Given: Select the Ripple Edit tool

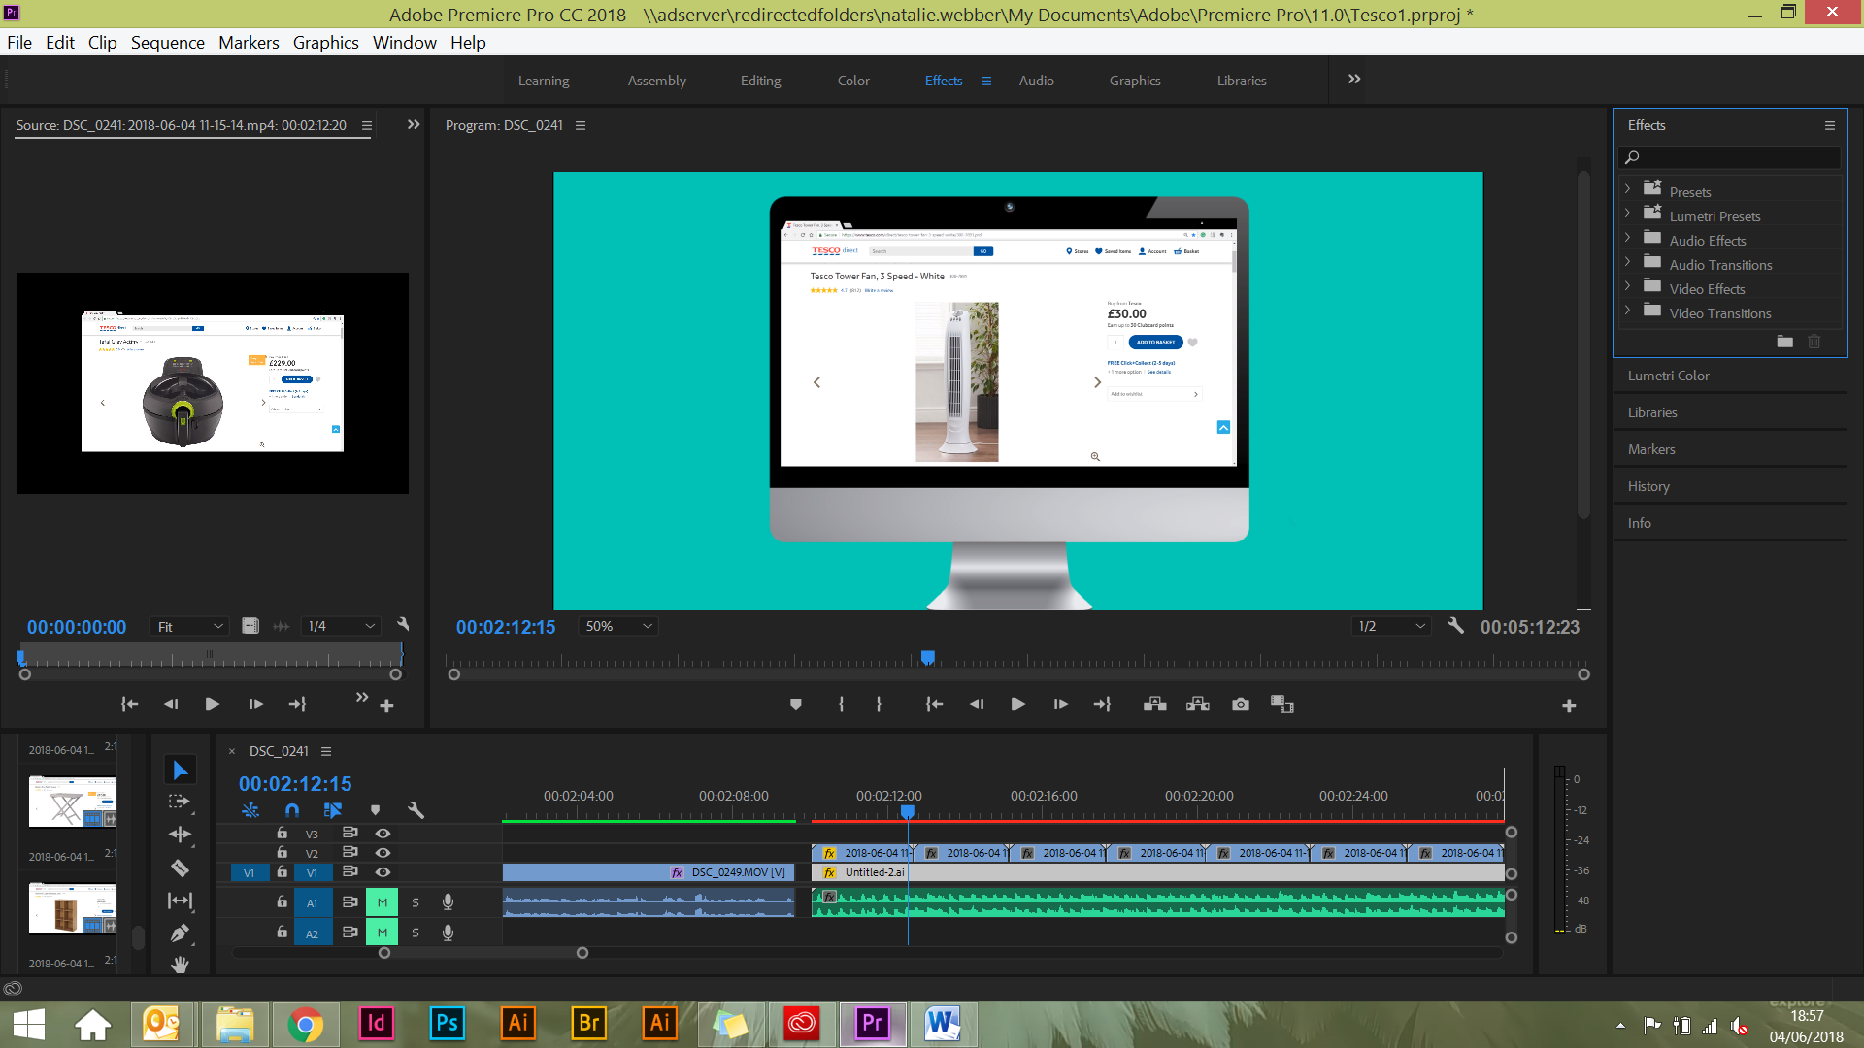Looking at the screenshot, I should pos(181,835).
